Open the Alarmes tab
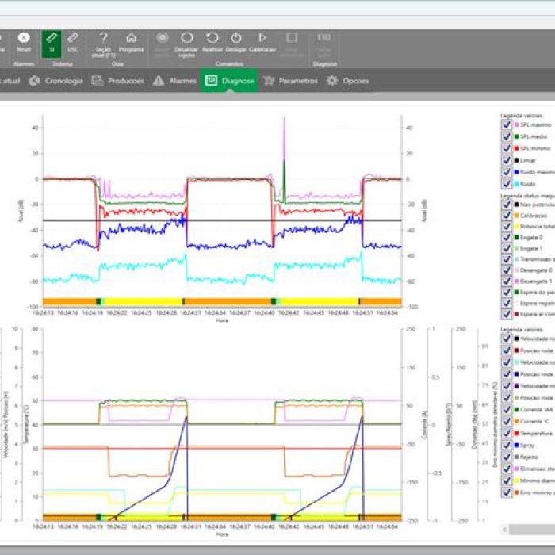 pos(175,80)
